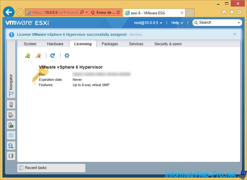This screenshot has height=180, width=247.
Task: Switch to the Services tab
Action: pyautogui.click(x=136, y=44)
